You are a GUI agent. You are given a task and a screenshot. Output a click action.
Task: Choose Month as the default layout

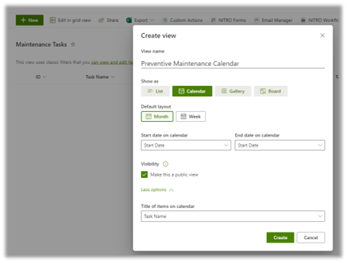pos(157,116)
